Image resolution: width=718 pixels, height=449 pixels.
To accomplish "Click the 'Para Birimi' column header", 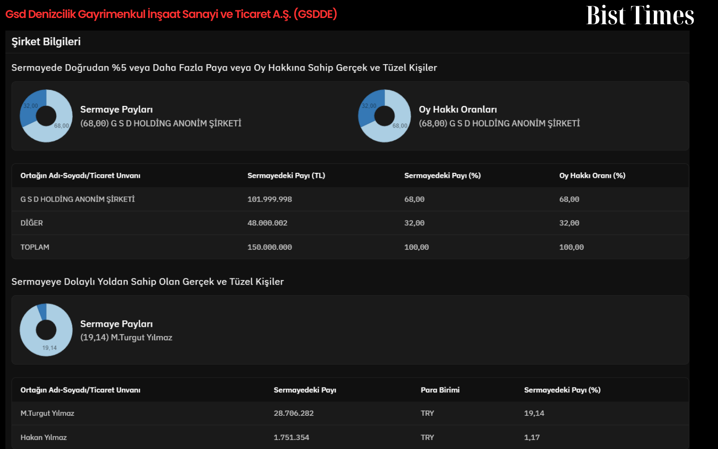I will click(440, 390).
